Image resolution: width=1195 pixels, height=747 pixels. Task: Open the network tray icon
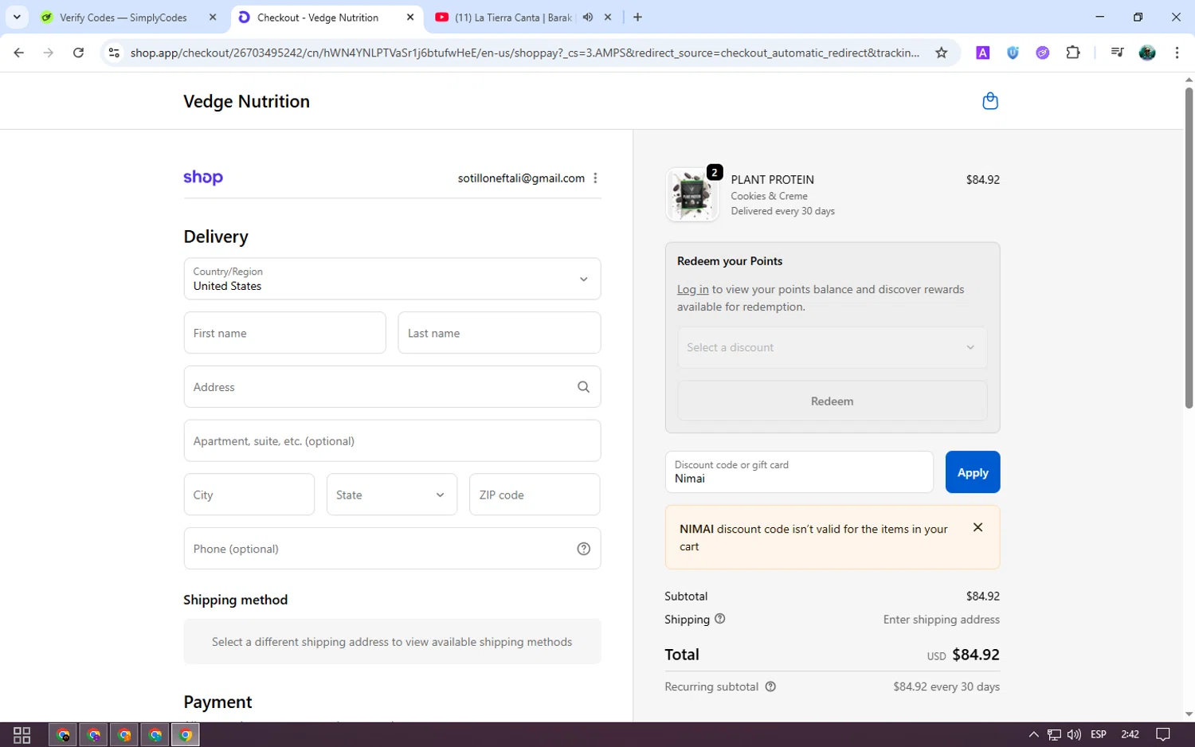[1054, 734]
